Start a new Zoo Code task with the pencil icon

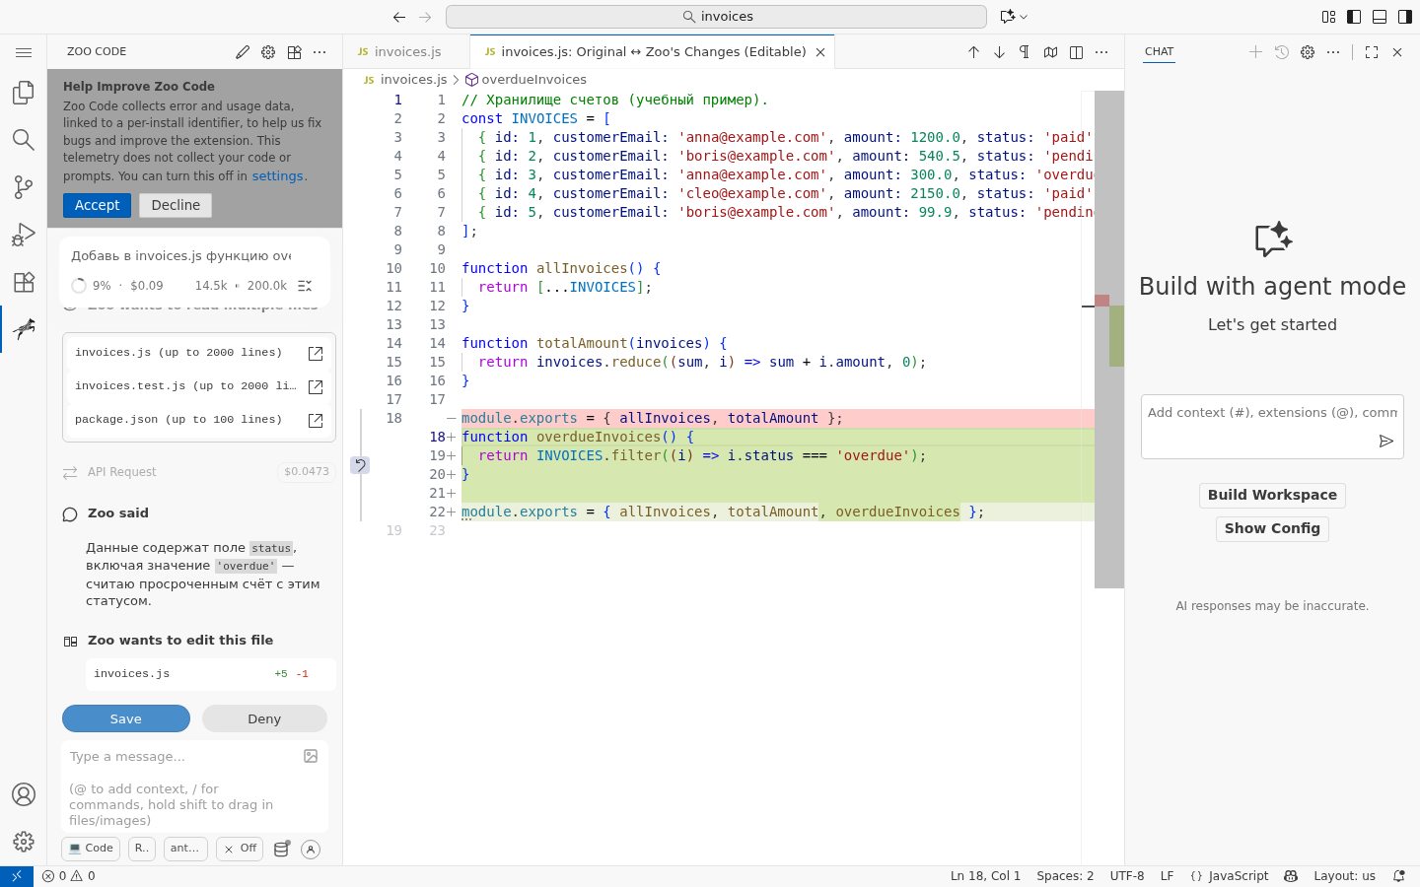coord(243,52)
